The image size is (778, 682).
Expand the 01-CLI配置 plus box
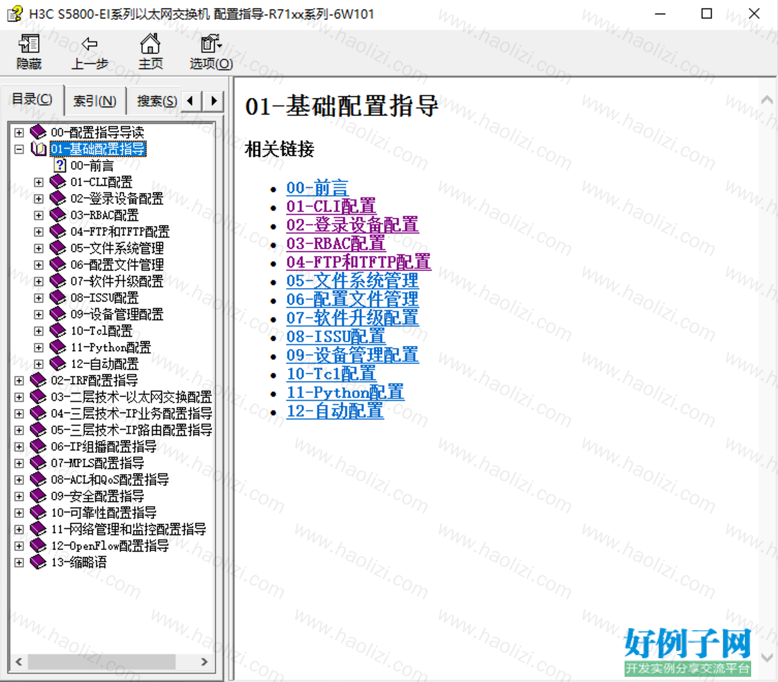coord(39,182)
